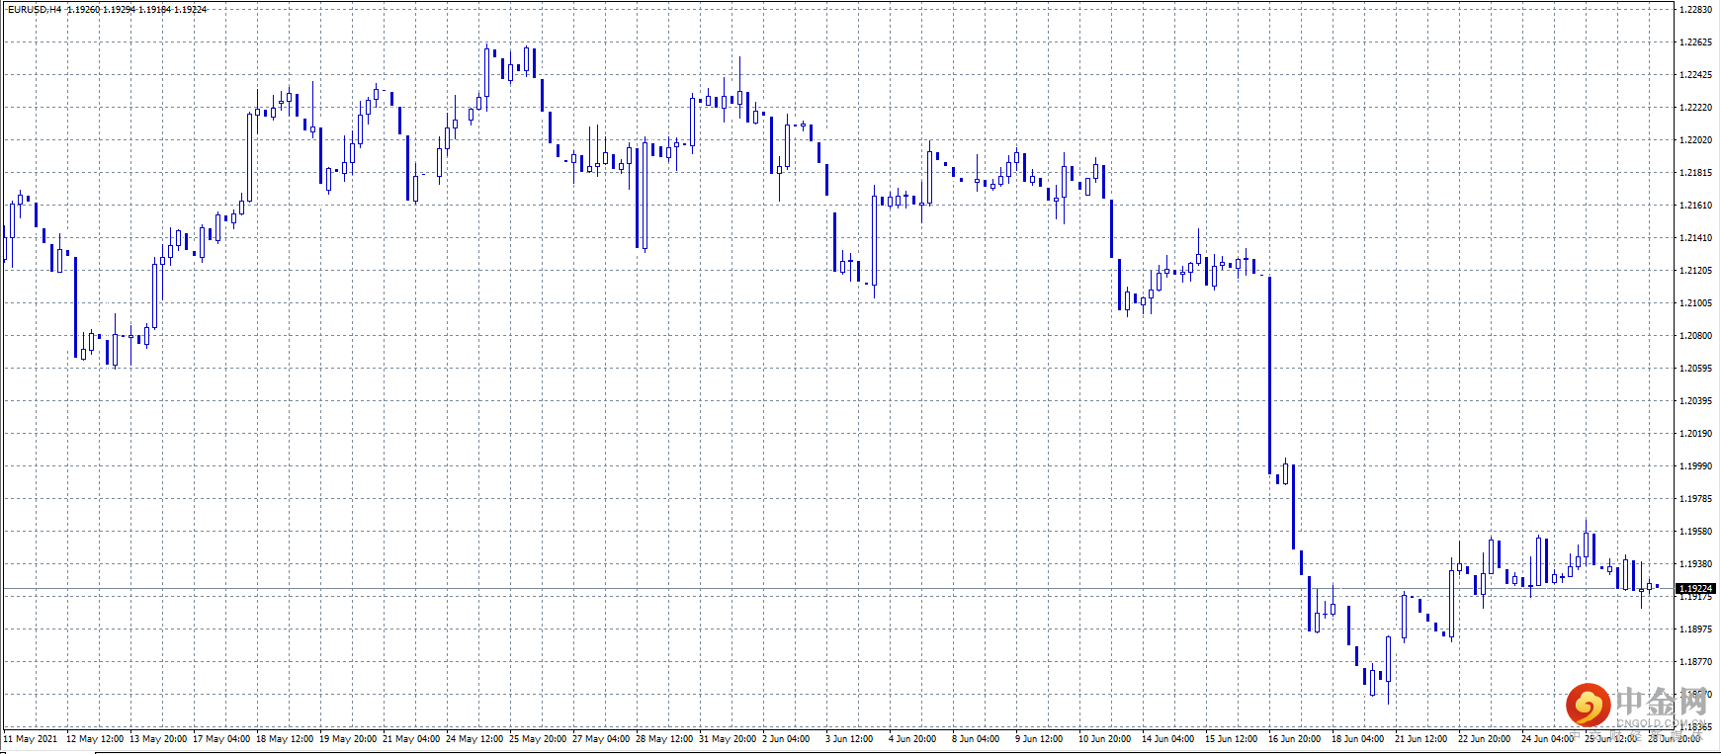The image size is (1721, 754).
Task: Click the 12 May 12:00 time label
Action: pos(95,739)
